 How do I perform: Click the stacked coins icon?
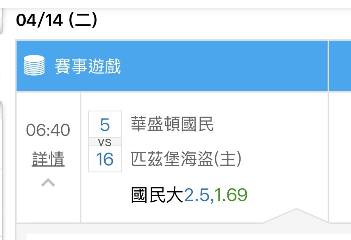point(34,66)
